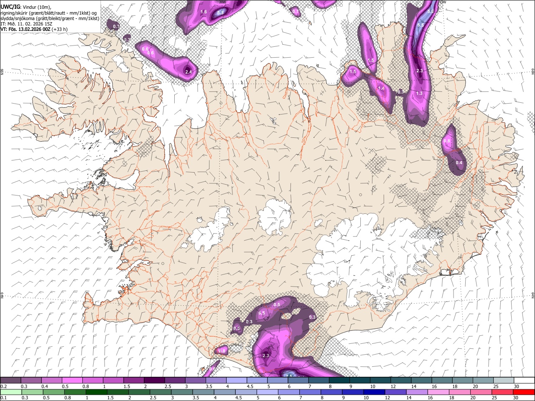Click the 20W longitude label

pyautogui.click(x=222, y=2)
